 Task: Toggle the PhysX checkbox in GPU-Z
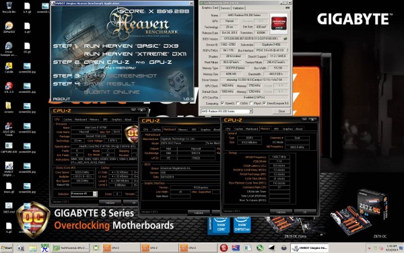(251, 103)
